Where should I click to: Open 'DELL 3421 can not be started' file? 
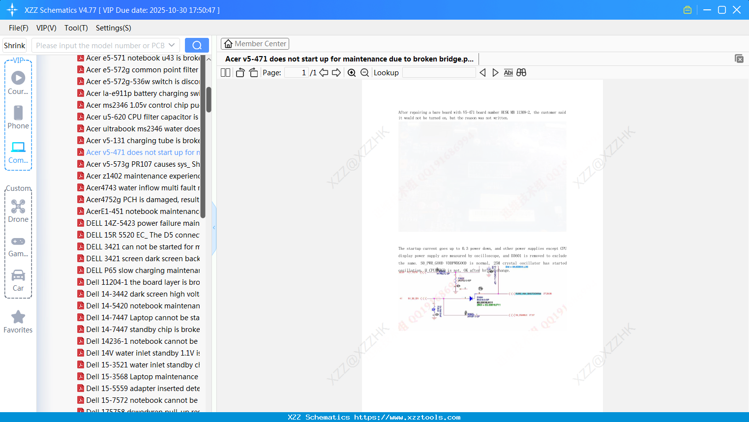point(139,247)
